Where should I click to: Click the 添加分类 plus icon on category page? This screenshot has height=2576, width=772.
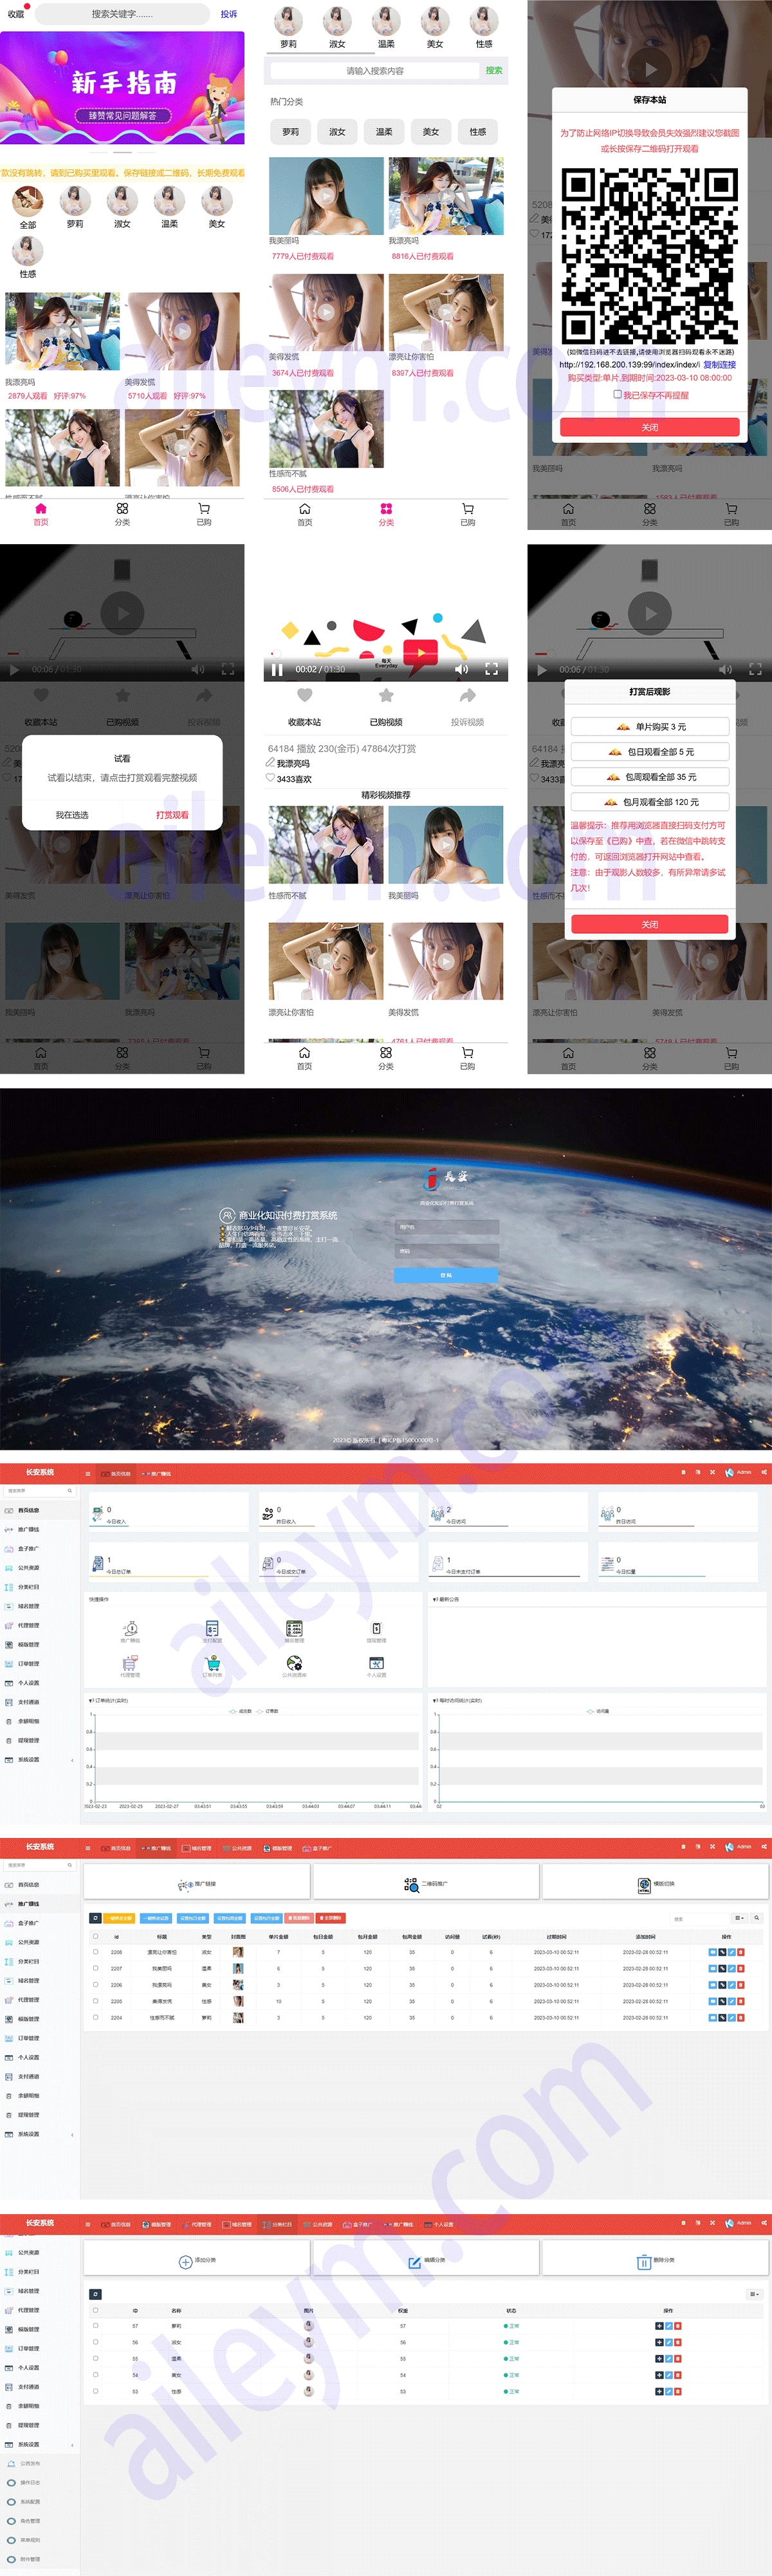coord(185,2261)
